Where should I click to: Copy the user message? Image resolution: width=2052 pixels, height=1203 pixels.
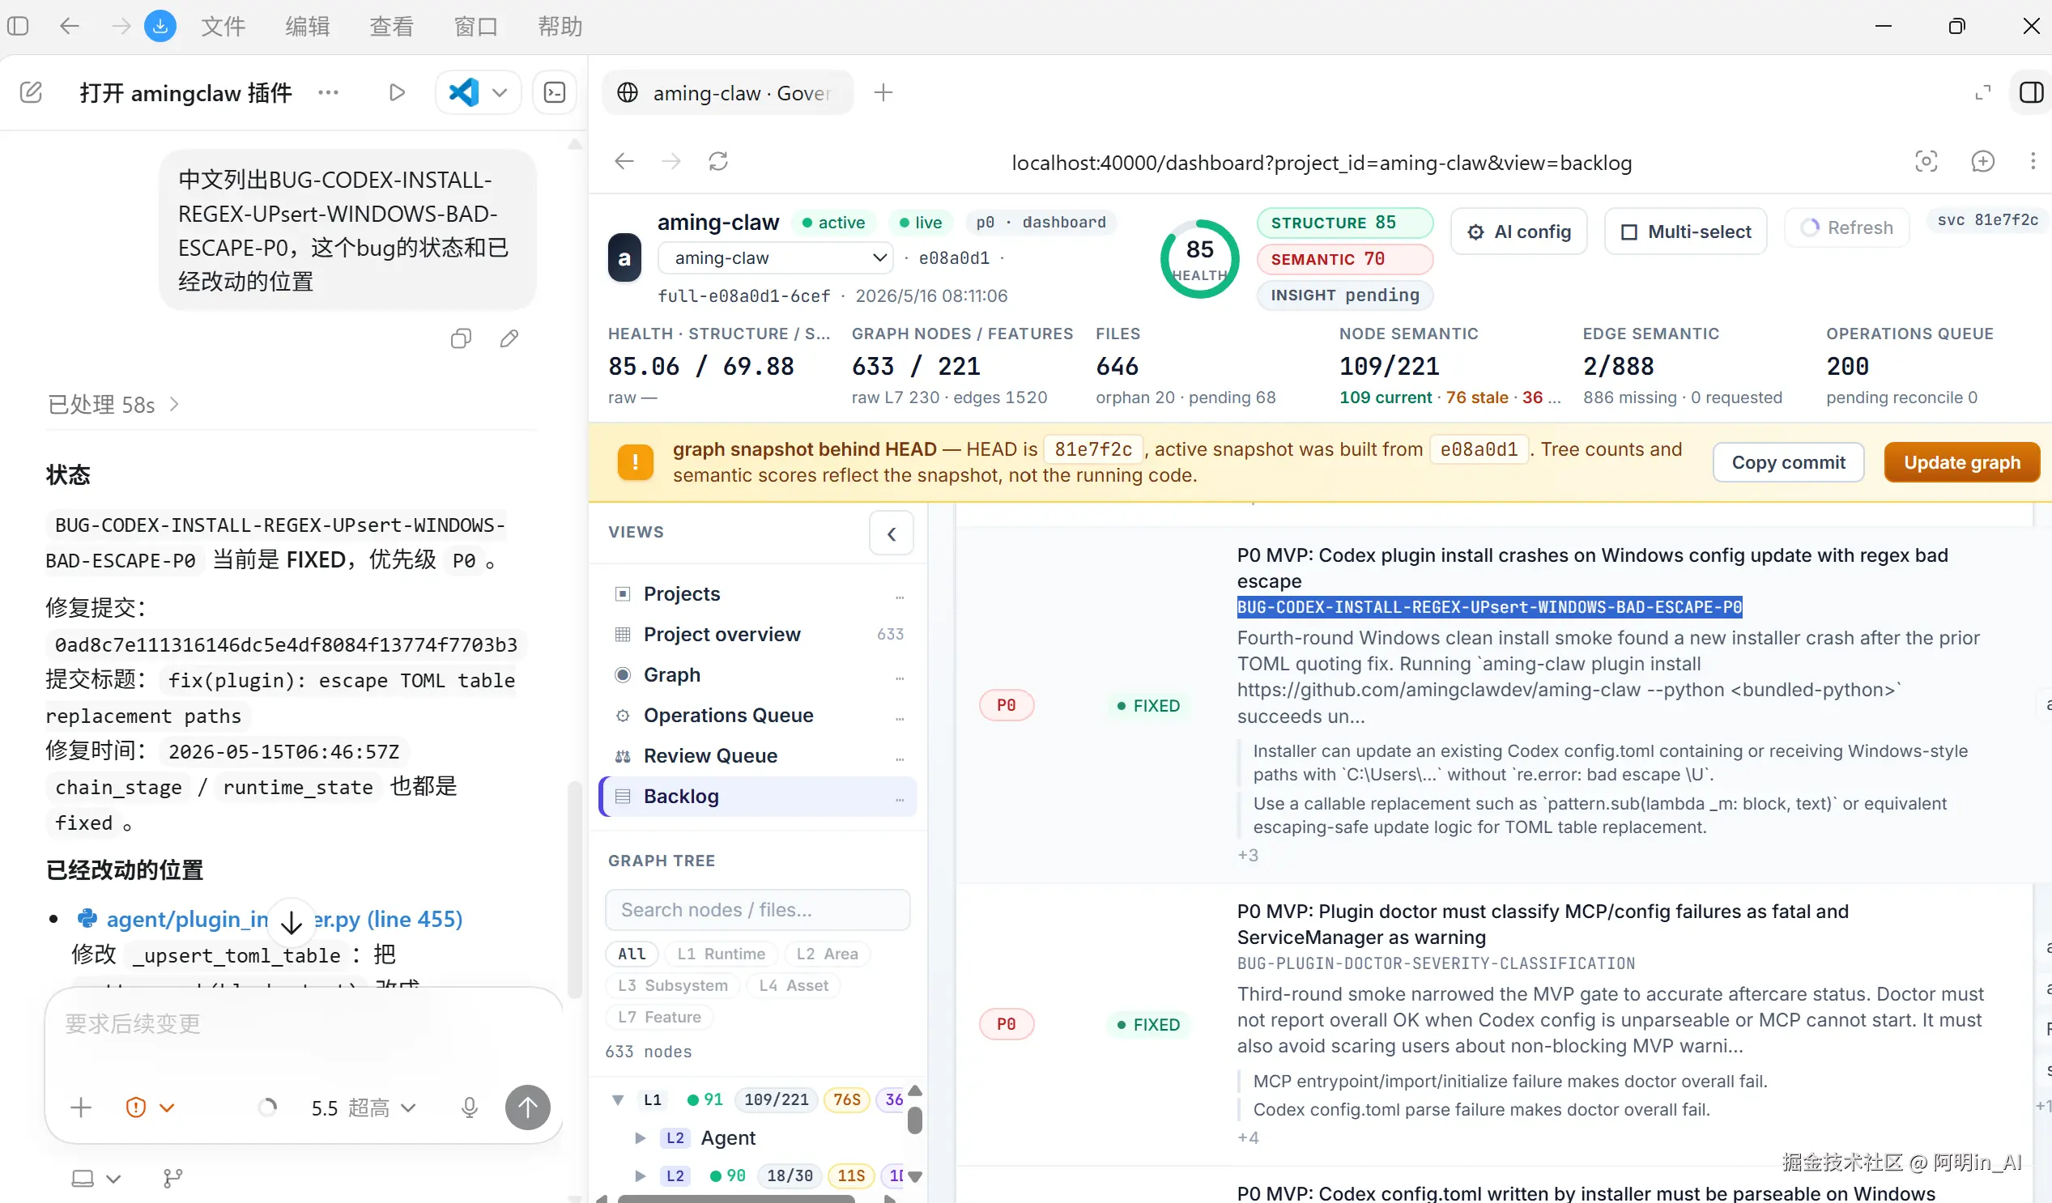click(x=461, y=338)
